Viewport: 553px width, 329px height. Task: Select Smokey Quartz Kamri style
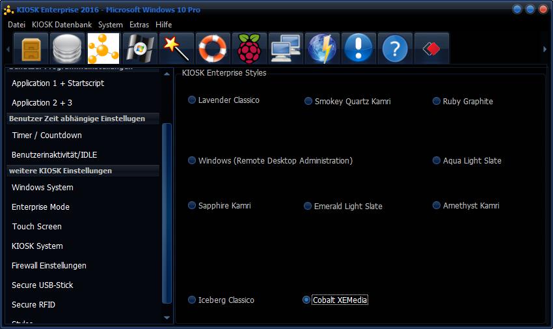click(x=347, y=102)
